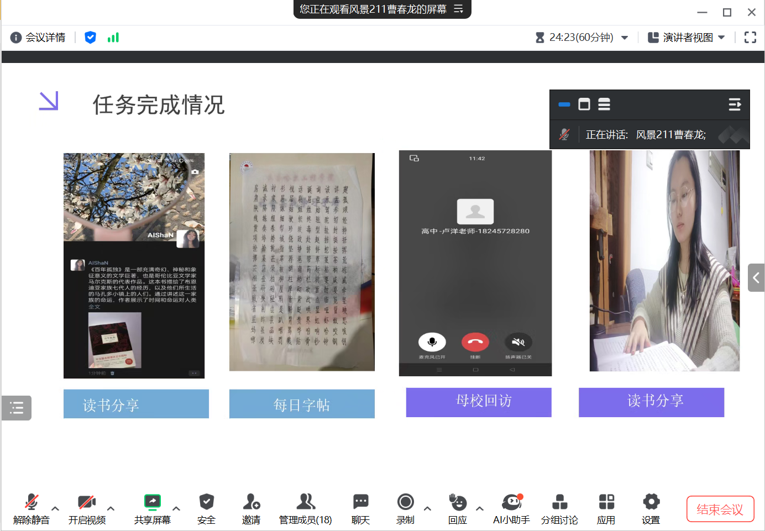
Task: Open the 安全 security shield icon
Action: tap(206, 508)
